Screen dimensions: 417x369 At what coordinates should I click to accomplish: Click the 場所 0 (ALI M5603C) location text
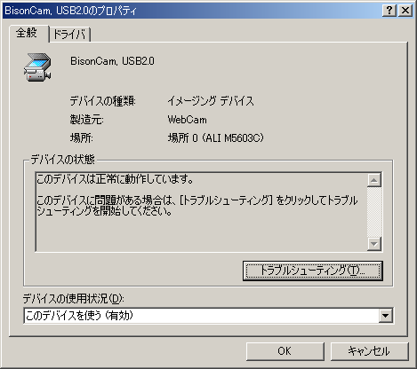pos(216,137)
